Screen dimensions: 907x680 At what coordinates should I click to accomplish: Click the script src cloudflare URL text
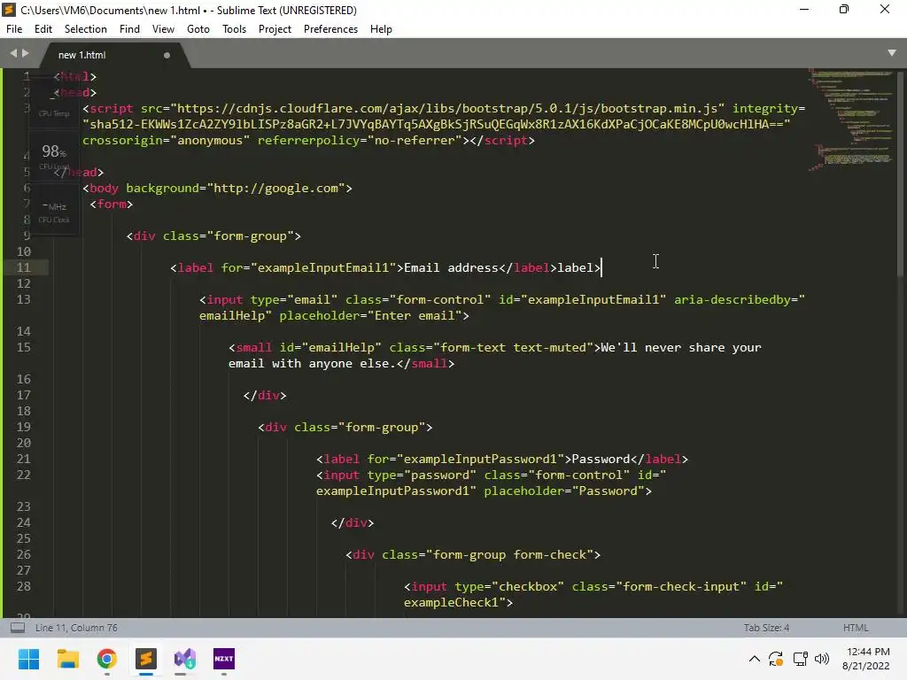(447, 108)
